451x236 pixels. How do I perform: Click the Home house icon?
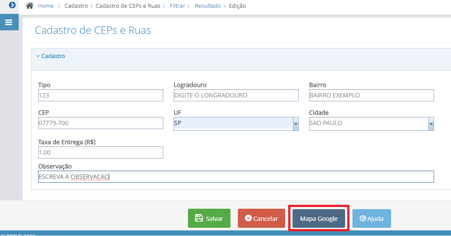click(30, 6)
